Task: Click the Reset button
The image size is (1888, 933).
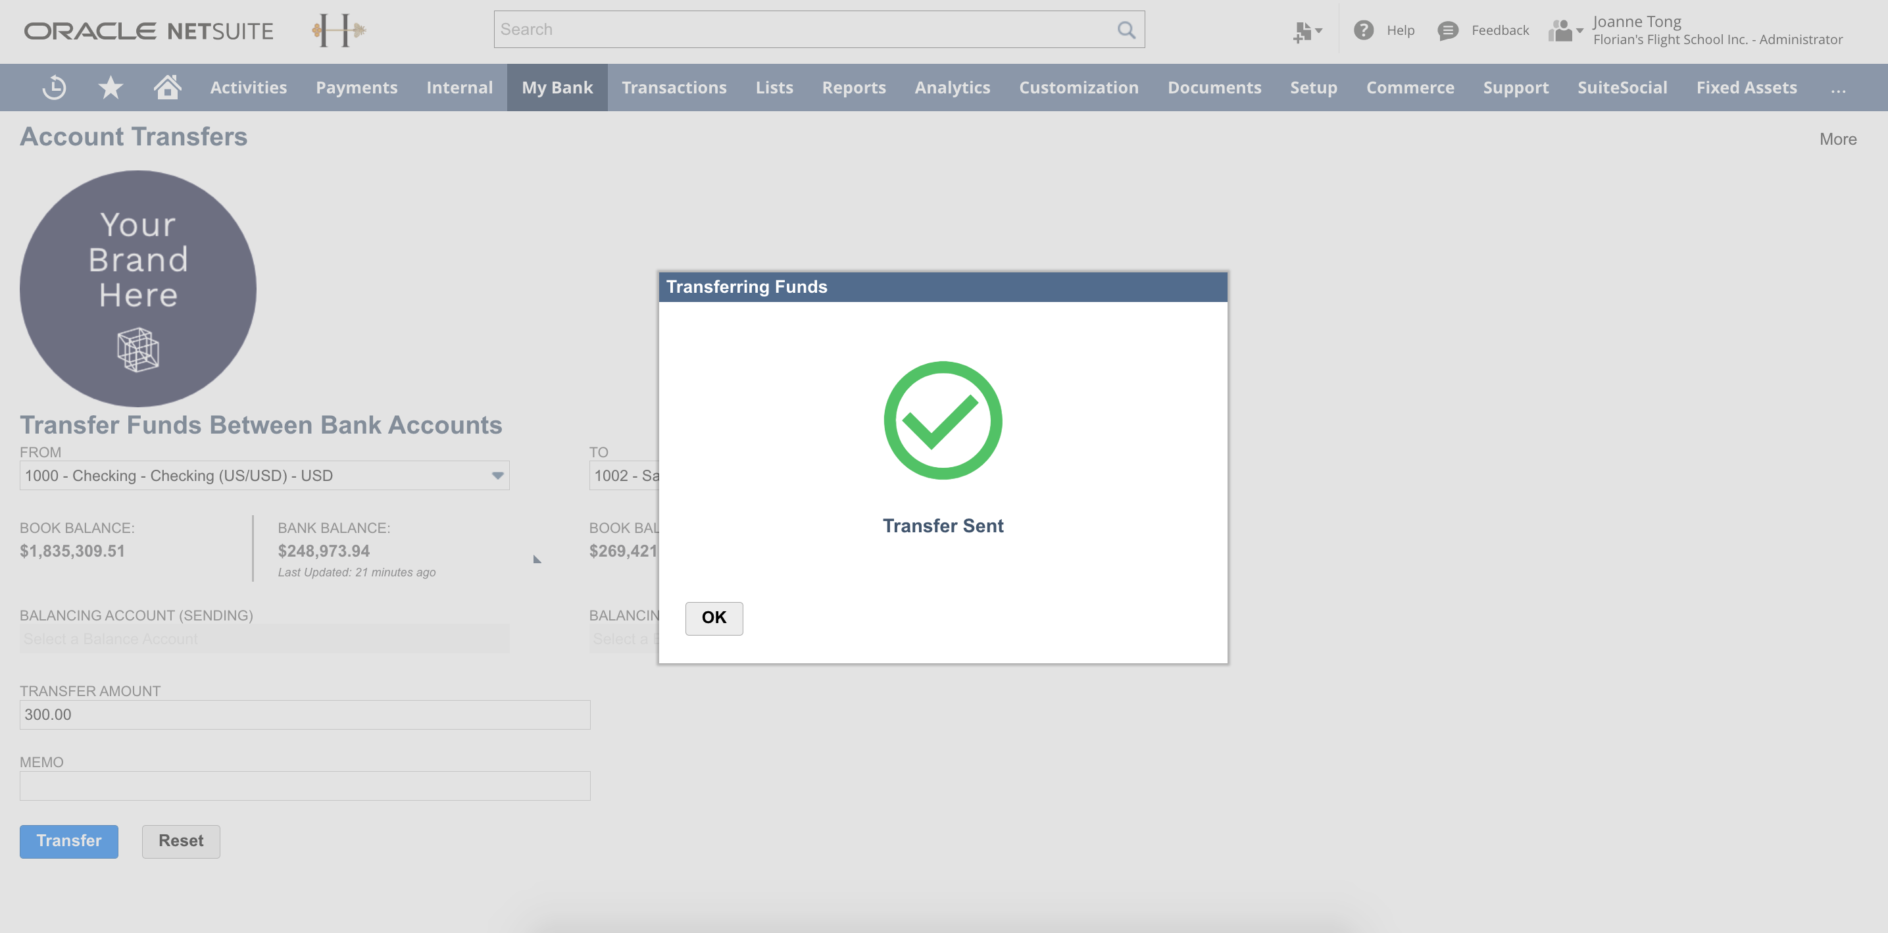Action: click(x=180, y=841)
